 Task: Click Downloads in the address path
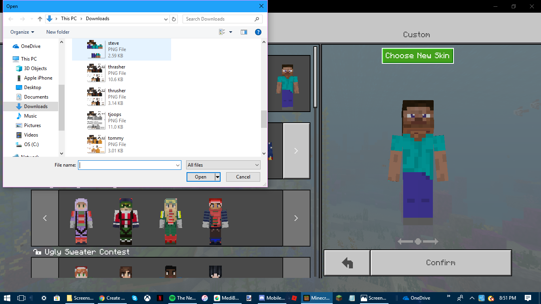(x=97, y=19)
